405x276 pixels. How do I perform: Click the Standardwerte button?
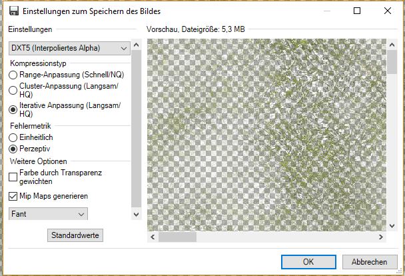(x=76, y=235)
